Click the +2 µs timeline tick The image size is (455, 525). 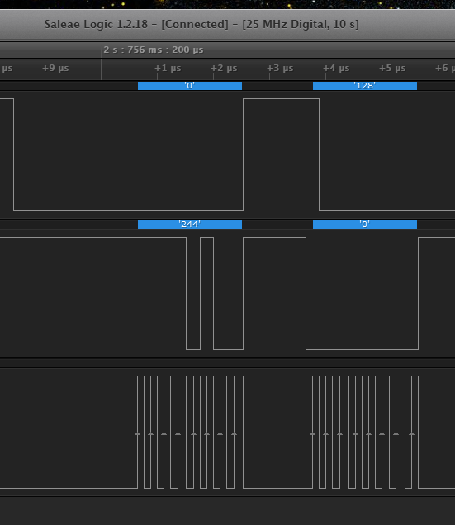[224, 69]
